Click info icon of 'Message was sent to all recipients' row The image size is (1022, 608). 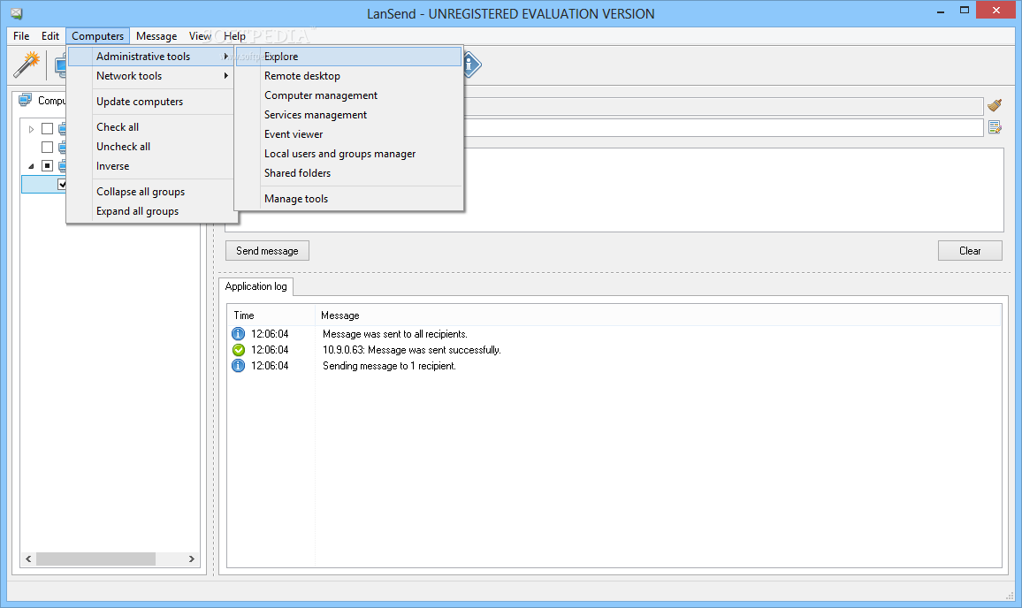(x=239, y=334)
